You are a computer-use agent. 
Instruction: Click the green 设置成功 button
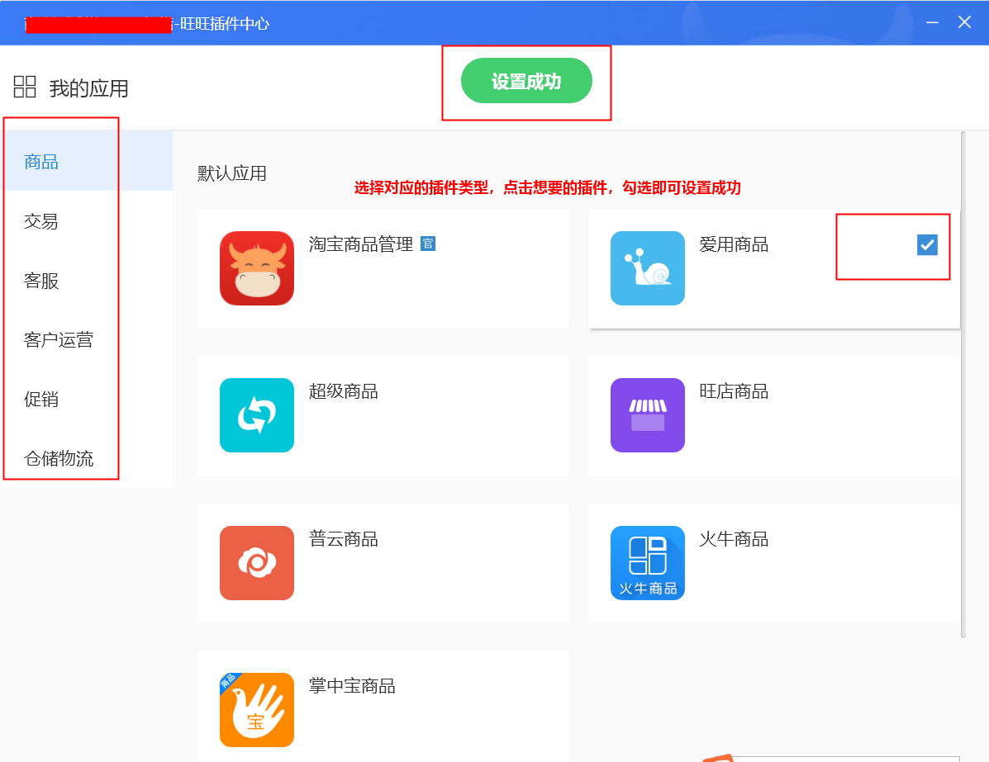tap(526, 81)
